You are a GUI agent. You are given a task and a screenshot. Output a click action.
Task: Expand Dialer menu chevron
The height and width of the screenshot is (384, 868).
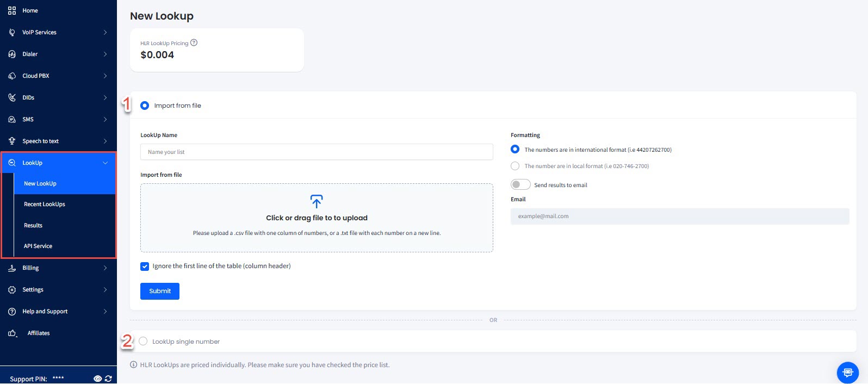[105, 54]
